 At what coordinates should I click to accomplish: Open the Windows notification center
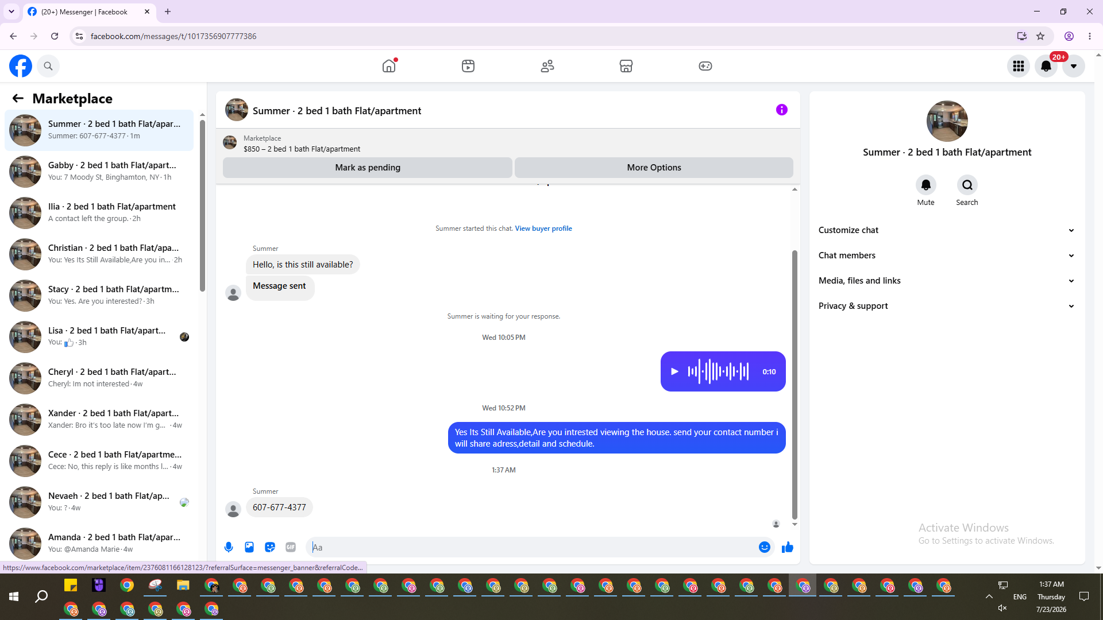coord(1084,597)
